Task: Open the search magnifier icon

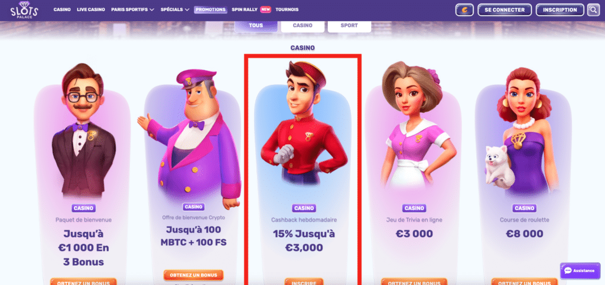Action: click(593, 10)
